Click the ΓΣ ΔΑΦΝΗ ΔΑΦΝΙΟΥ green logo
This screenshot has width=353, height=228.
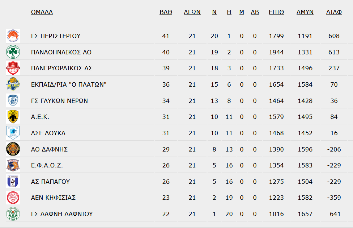tap(13, 214)
